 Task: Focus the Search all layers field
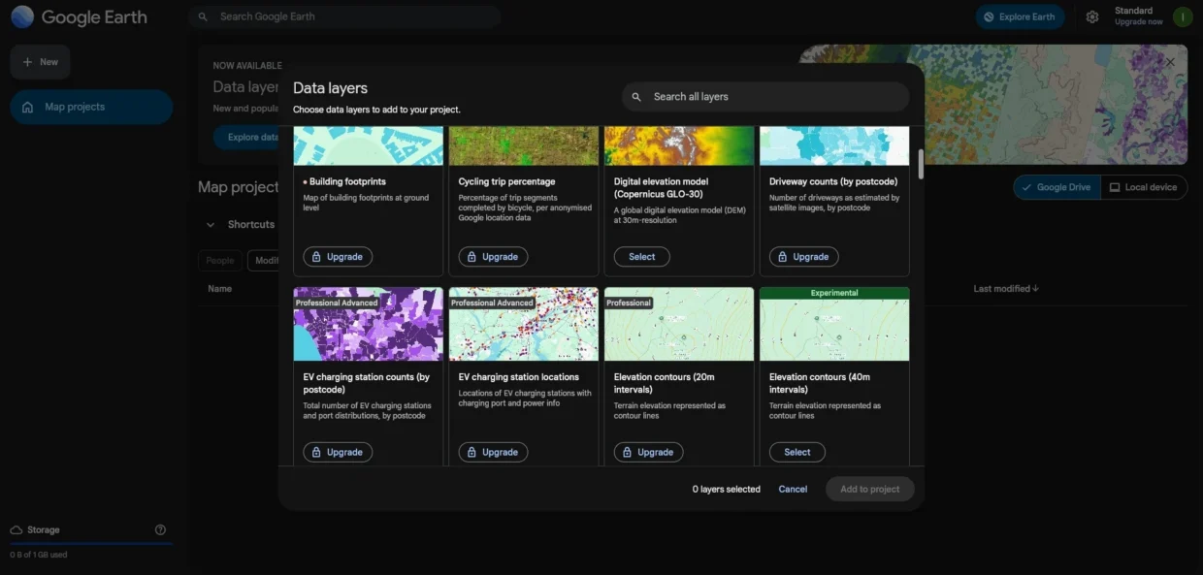(765, 97)
